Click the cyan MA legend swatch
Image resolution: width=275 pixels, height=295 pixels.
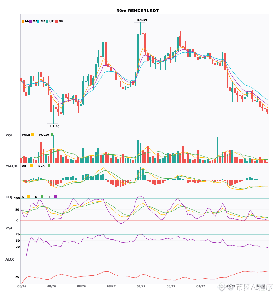tap(38, 21)
